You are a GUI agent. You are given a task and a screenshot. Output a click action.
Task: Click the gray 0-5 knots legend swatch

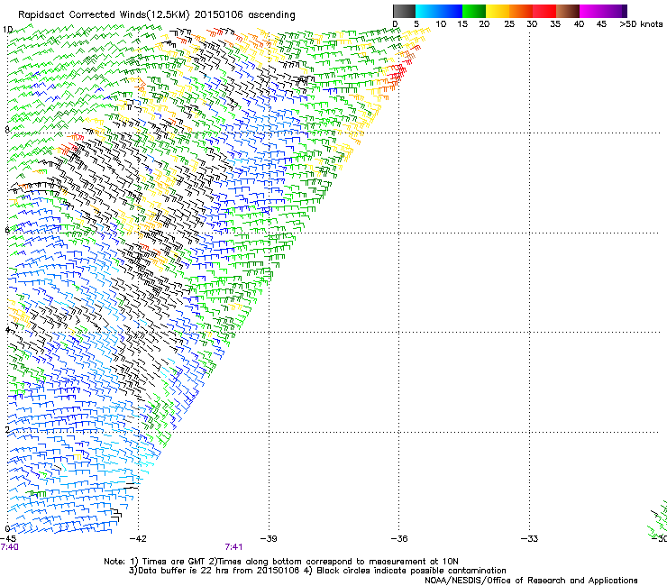click(x=404, y=11)
